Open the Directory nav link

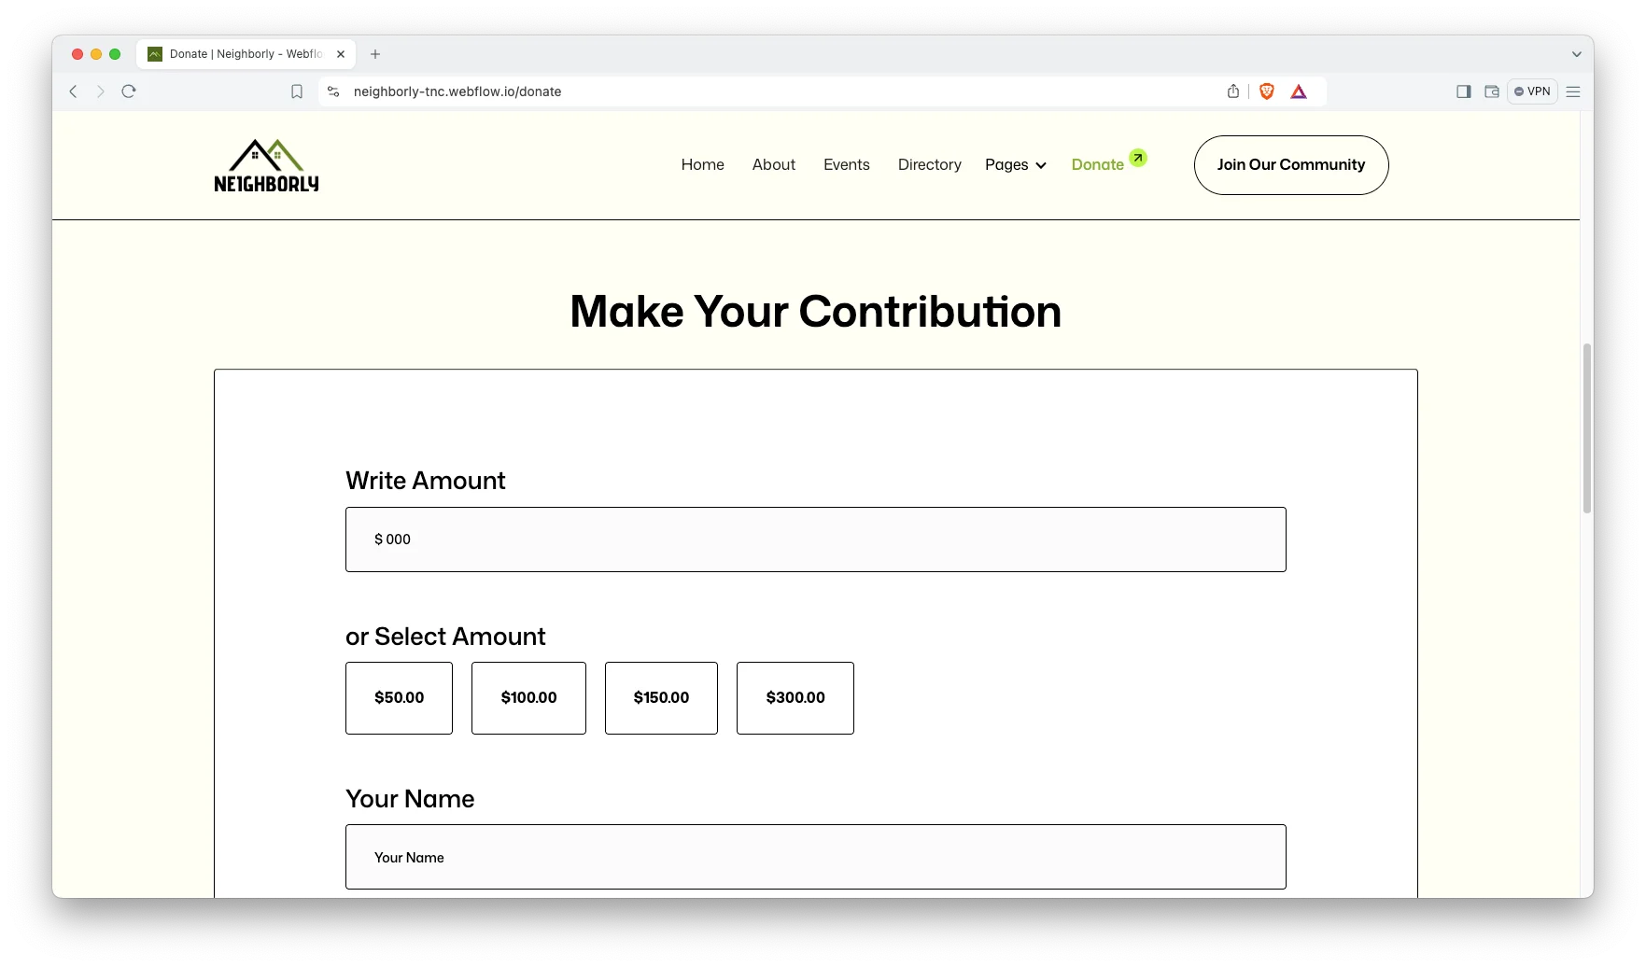tap(929, 165)
